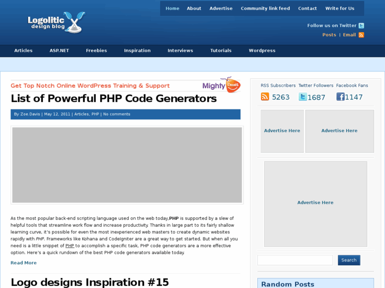This screenshot has width=385, height=288.
Task: Select the Interviews category
Action: (x=180, y=51)
